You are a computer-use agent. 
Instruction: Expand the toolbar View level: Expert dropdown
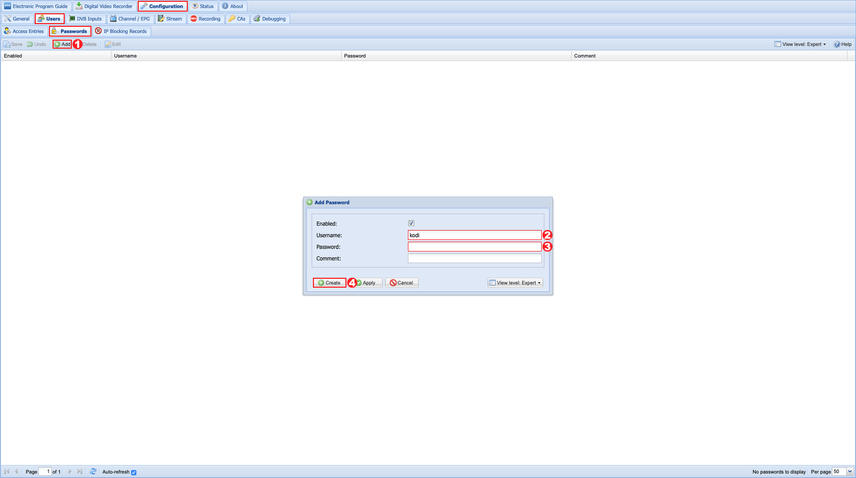coord(800,44)
